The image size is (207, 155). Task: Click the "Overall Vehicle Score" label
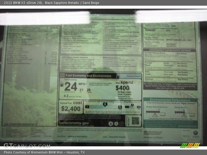155,53
